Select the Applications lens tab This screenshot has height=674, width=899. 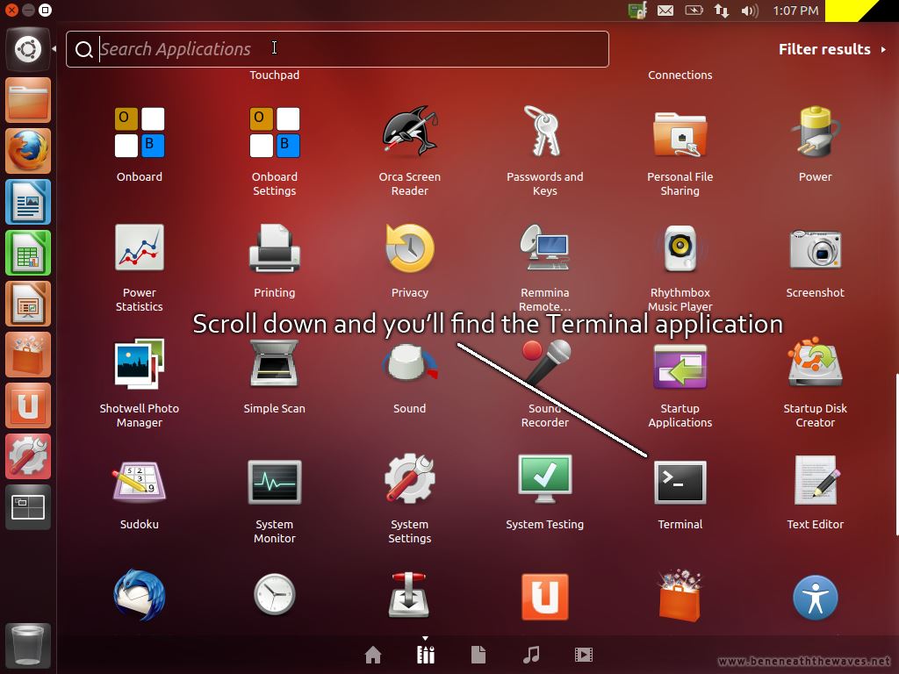[426, 654]
